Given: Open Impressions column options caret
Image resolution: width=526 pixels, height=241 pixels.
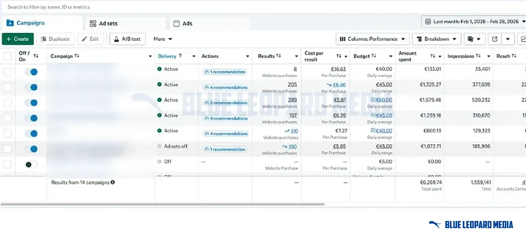Looking at the screenshot, I should point(489,57).
